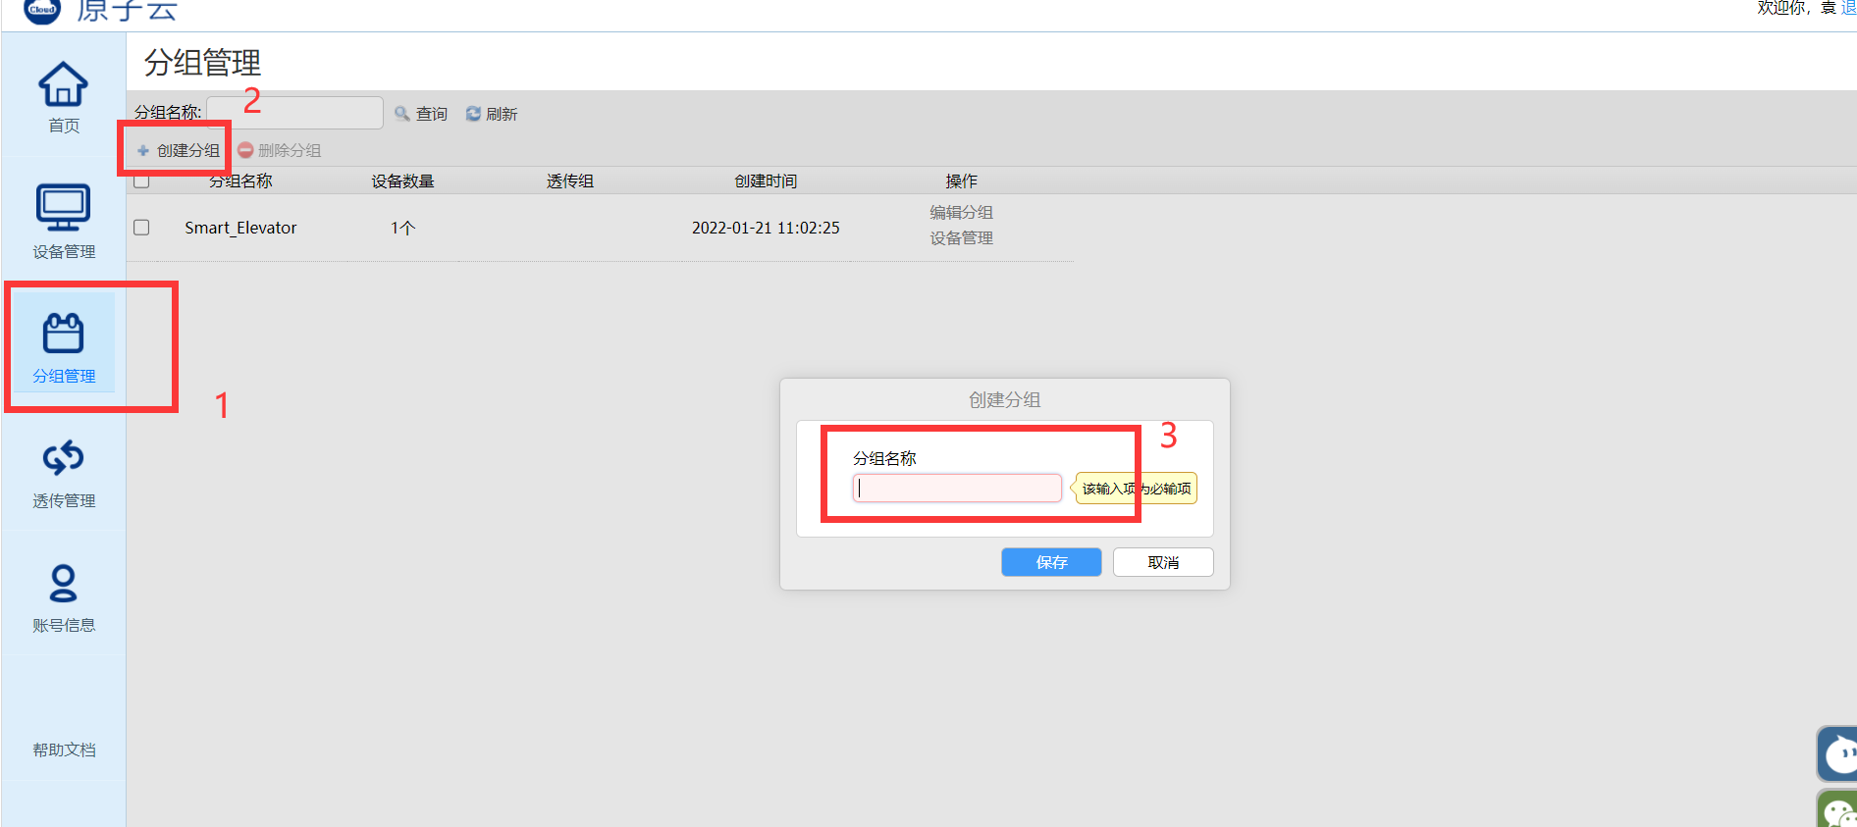Click 取消 button in the dialog
1857x827 pixels.
click(1163, 562)
